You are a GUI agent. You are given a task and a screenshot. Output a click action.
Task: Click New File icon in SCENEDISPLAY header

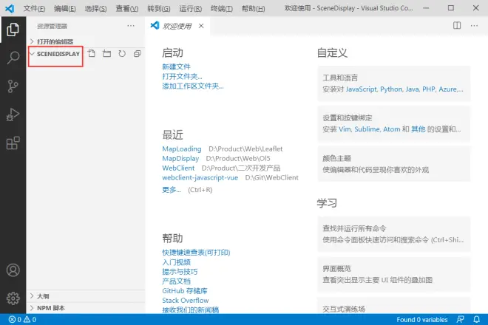click(92, 53)
